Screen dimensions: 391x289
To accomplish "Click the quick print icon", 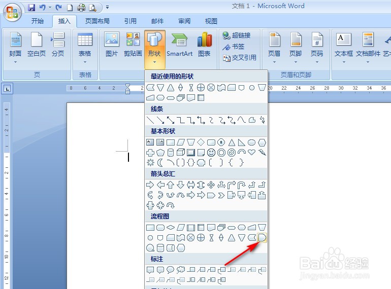I will [81, 8].
